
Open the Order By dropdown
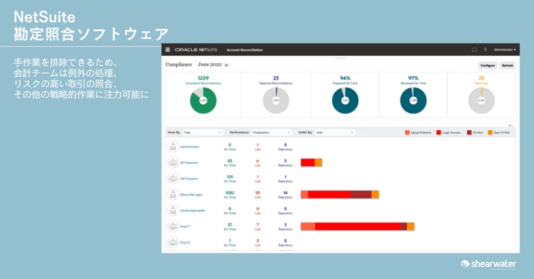(x=335, y=132)
